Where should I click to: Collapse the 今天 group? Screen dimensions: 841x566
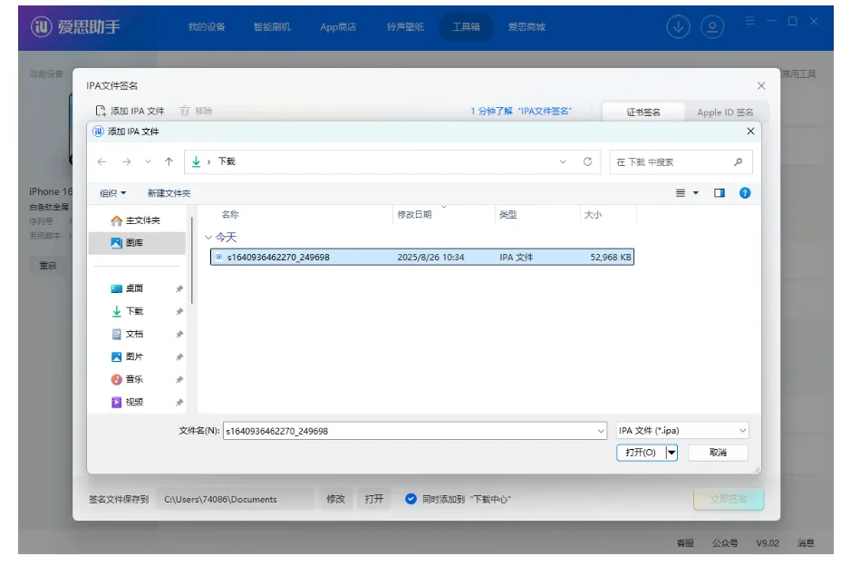point(208,238)
